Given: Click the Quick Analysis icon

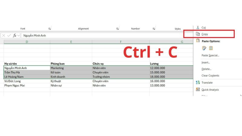Looking at the screenshot, I should click(x=198, y=89).
